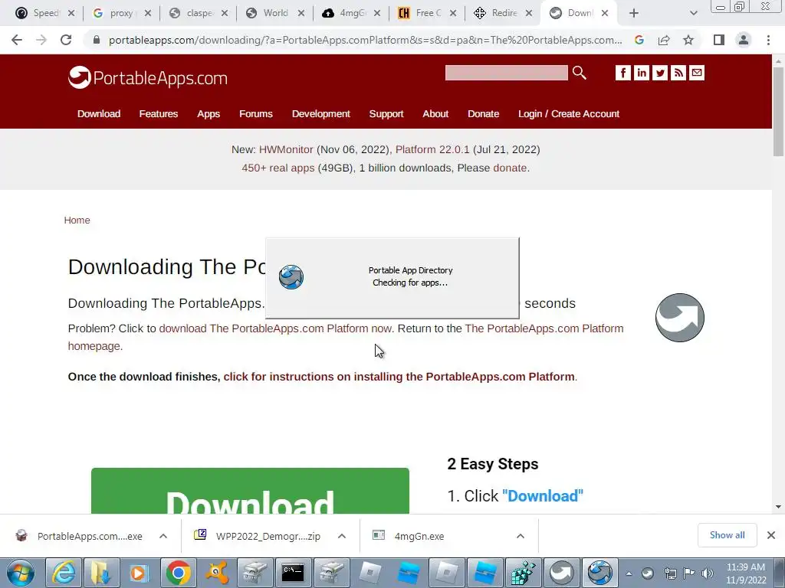Click the Donate menu item
The width and height of the screenshot is (785, 588).
tap(483, 114)
